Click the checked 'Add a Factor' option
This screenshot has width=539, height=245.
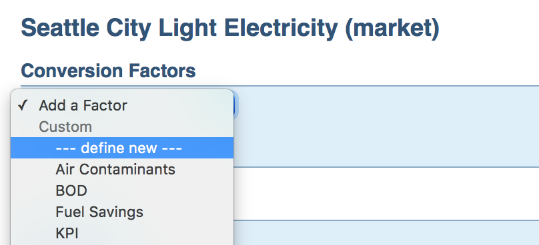click(83, 105)
